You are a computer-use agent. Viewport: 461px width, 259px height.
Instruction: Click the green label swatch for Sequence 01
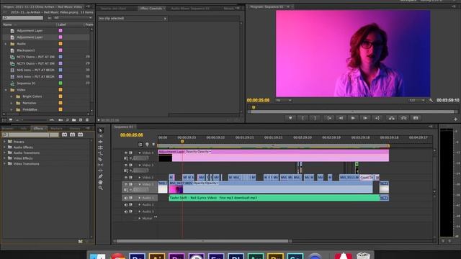61,83
